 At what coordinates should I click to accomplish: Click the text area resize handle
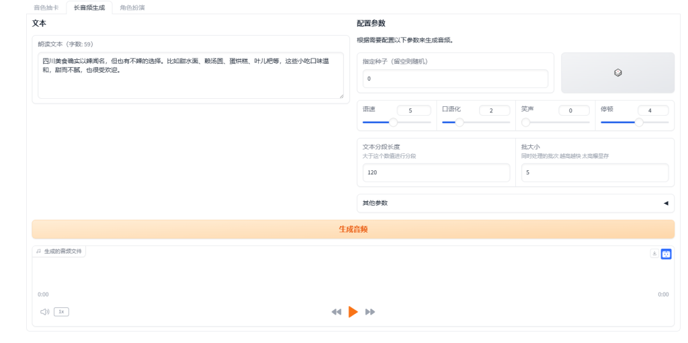(341, 96)
